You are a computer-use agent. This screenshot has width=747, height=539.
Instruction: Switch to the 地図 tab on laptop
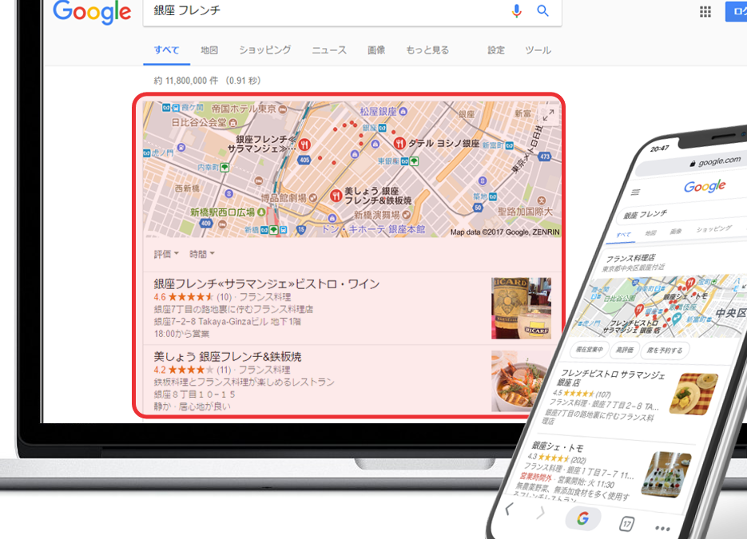[x=209, y=50]
